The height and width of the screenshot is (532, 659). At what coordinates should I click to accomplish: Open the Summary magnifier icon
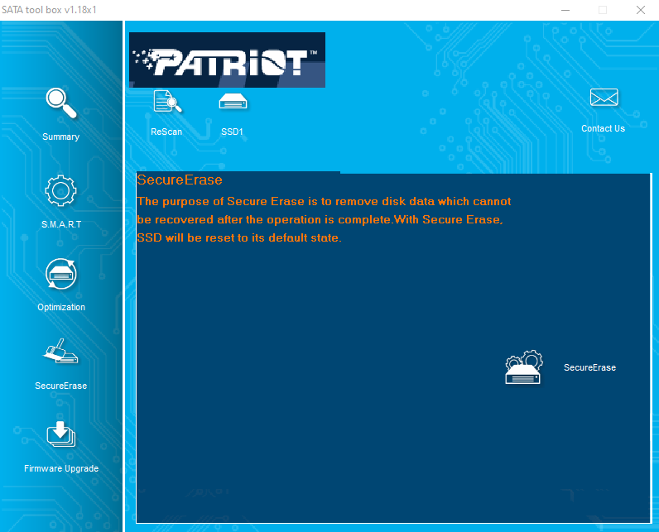click(61, 103)
